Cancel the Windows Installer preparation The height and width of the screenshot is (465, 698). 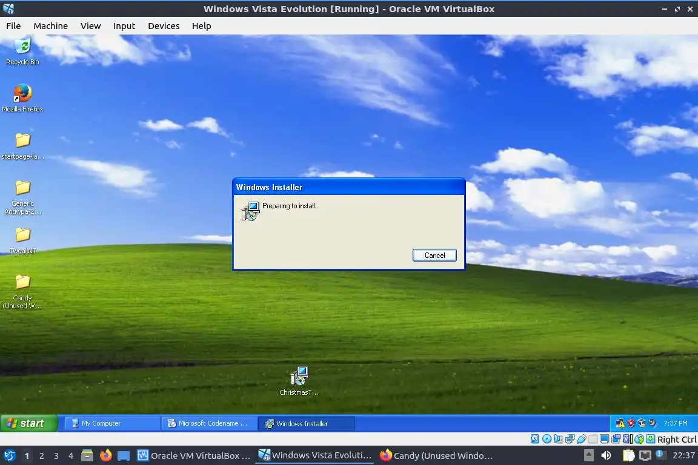[434, 255]
